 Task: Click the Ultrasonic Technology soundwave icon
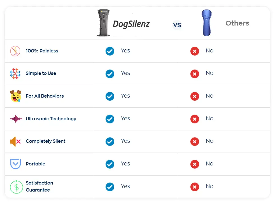pyautogui.click(x=16, y=119)
